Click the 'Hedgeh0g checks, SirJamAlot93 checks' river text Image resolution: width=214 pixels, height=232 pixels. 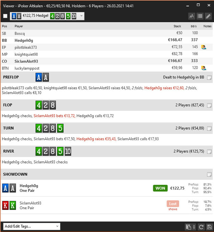[35, 162]
